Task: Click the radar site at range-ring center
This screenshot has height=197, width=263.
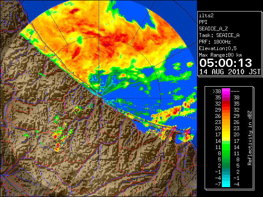Action: (x=99, y=98)
